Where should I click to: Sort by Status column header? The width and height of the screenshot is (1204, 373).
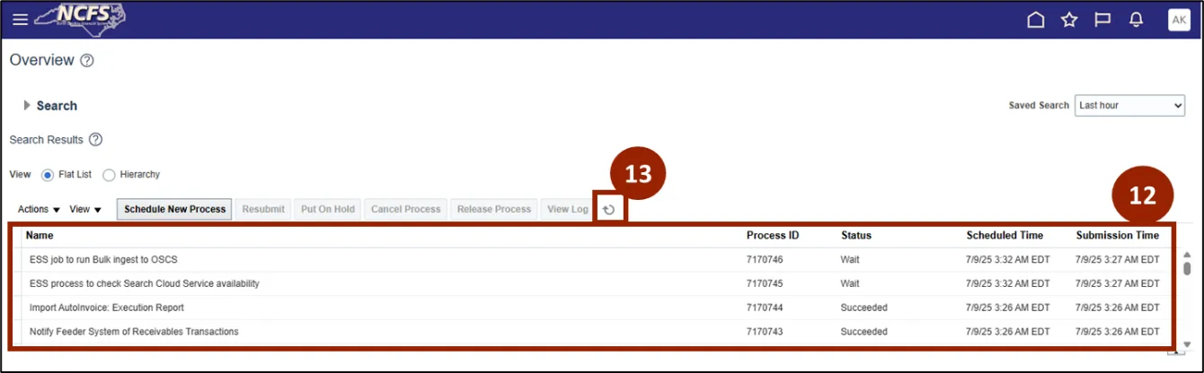[x=856, y=236]
